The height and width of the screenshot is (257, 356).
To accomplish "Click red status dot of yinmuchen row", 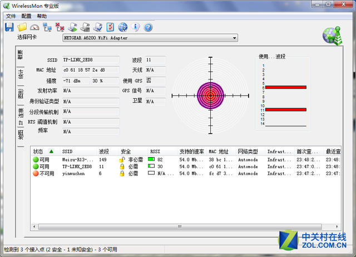I will (x=36, y=173).
